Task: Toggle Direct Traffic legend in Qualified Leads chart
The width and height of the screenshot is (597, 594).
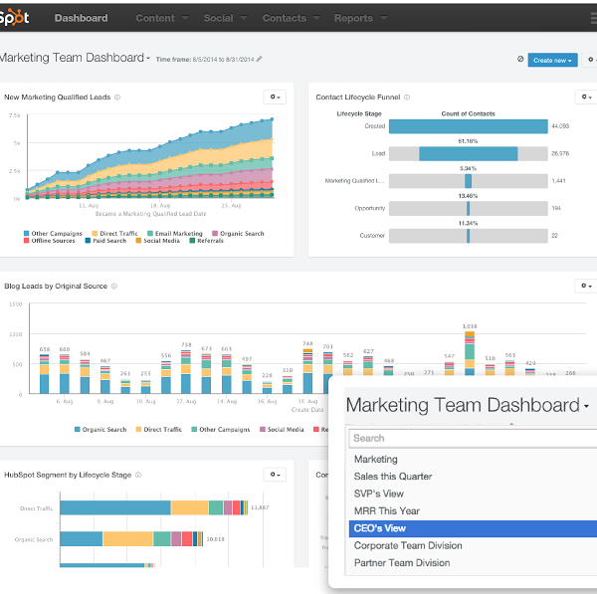Action: 115,234
